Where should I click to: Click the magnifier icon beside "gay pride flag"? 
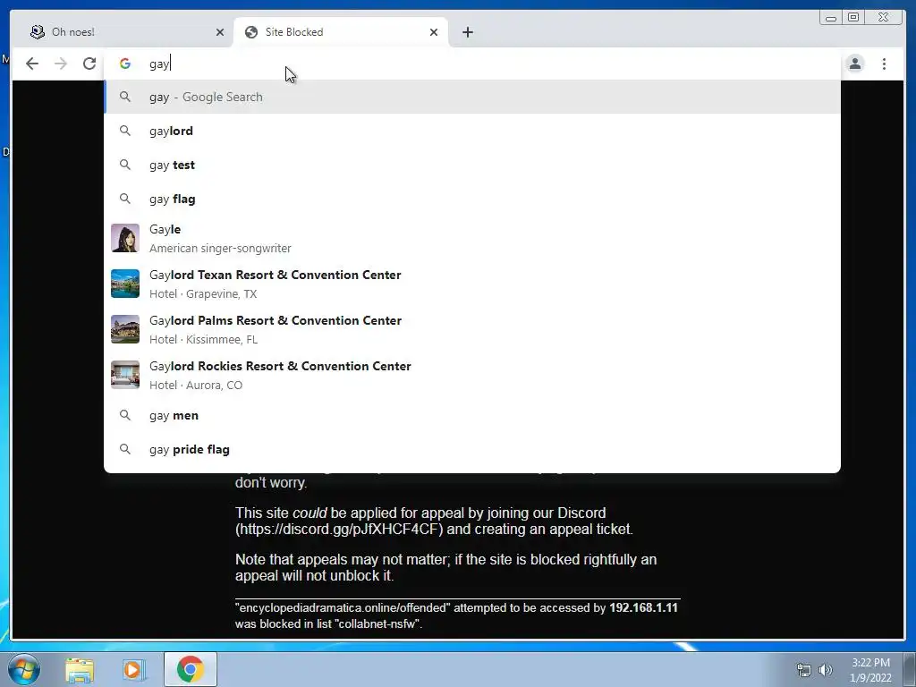125,449
